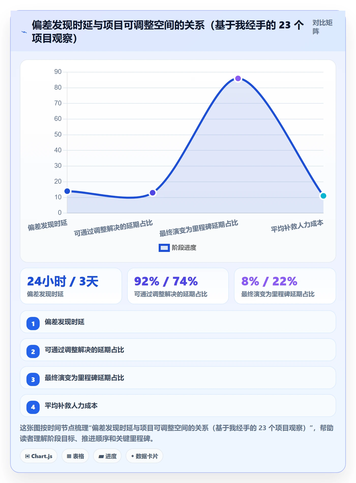356x483 pixels.
Task: Click the 阶段进度 legend label
Action: 184,248
